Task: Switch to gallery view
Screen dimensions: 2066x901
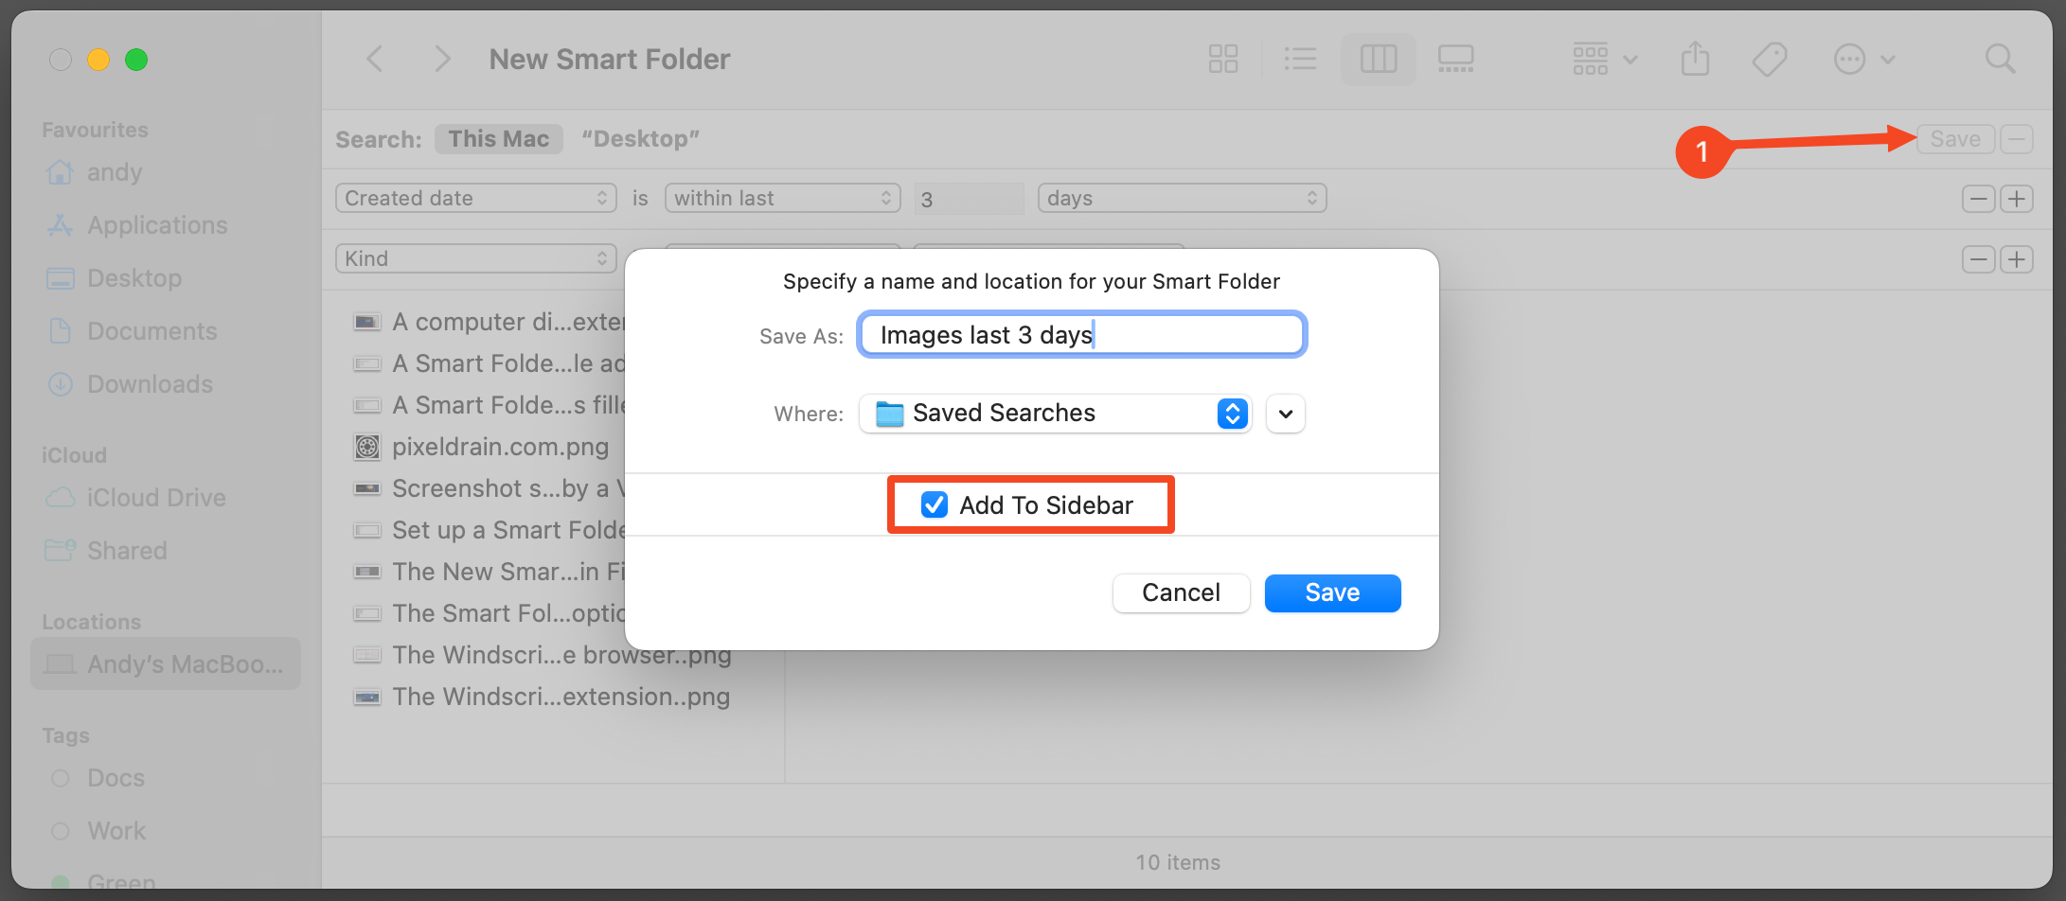Action: tap(1455, 60)
